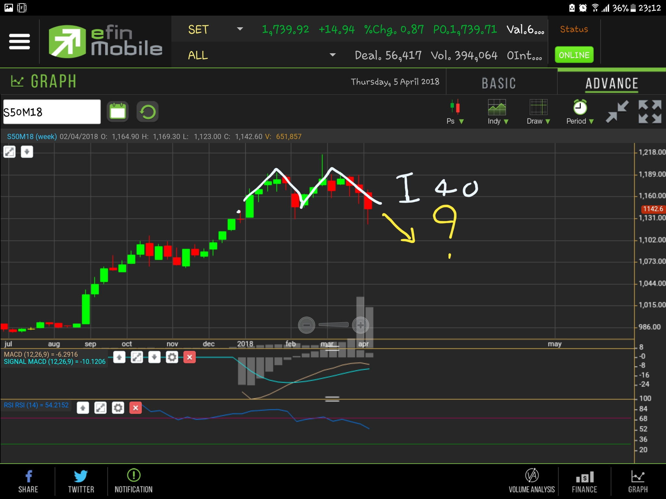Tap the green calendar date icon
Screen dimensions: 666x499
pyautogui.click(x=118, y=112)
